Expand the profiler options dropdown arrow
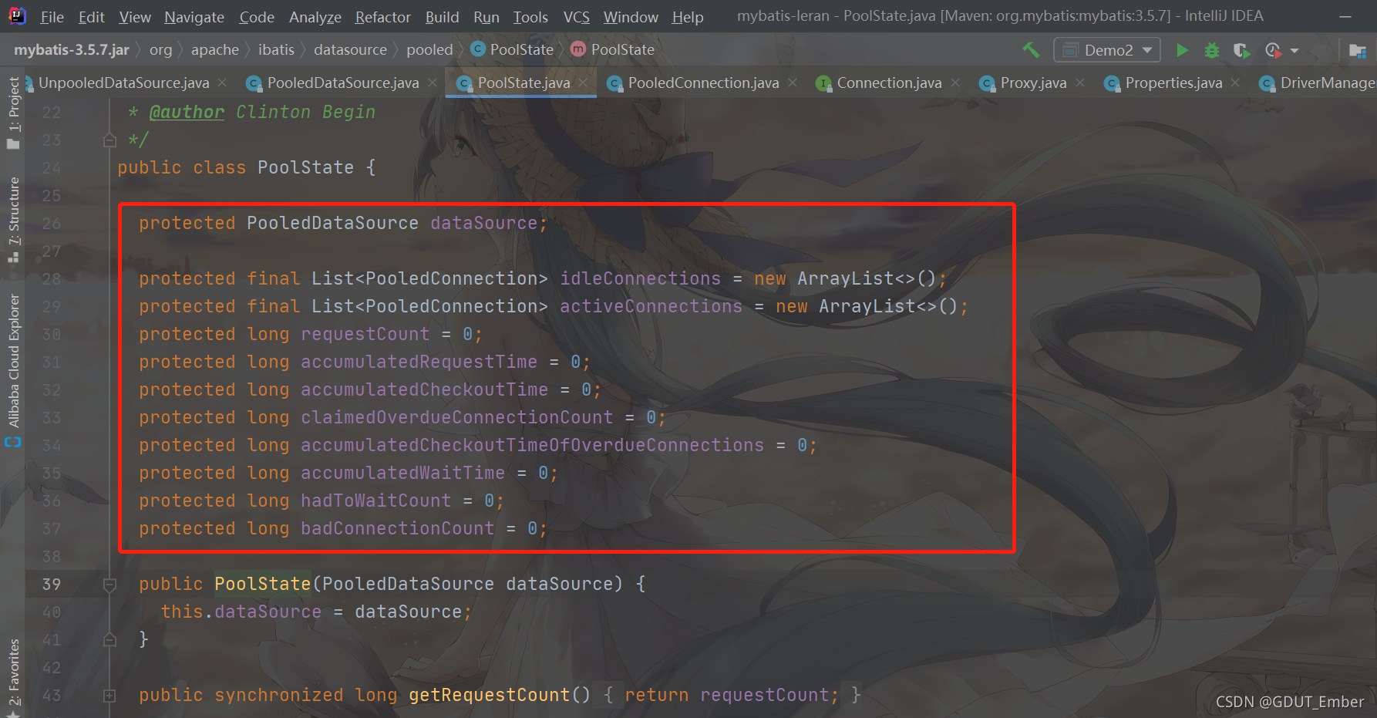This screenshot has width=1377, height=718. (x=1295, y=51)
